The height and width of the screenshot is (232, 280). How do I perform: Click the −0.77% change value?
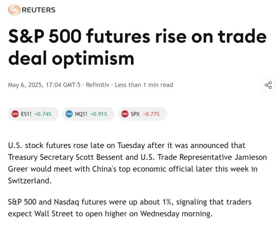click(151, 114)
